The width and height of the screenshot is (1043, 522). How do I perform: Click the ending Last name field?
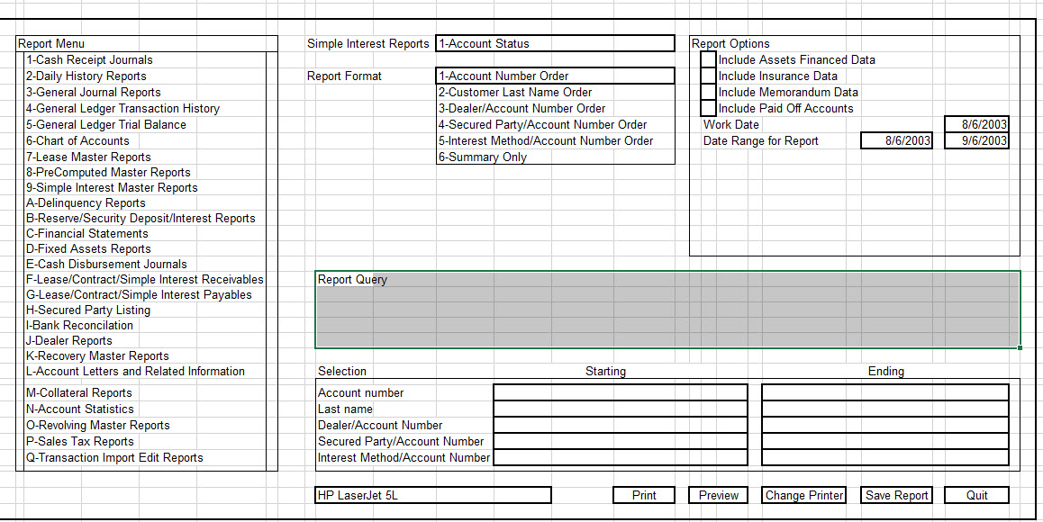(884, 409)
